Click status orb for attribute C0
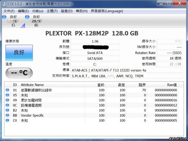 click(x=7, y=120)
